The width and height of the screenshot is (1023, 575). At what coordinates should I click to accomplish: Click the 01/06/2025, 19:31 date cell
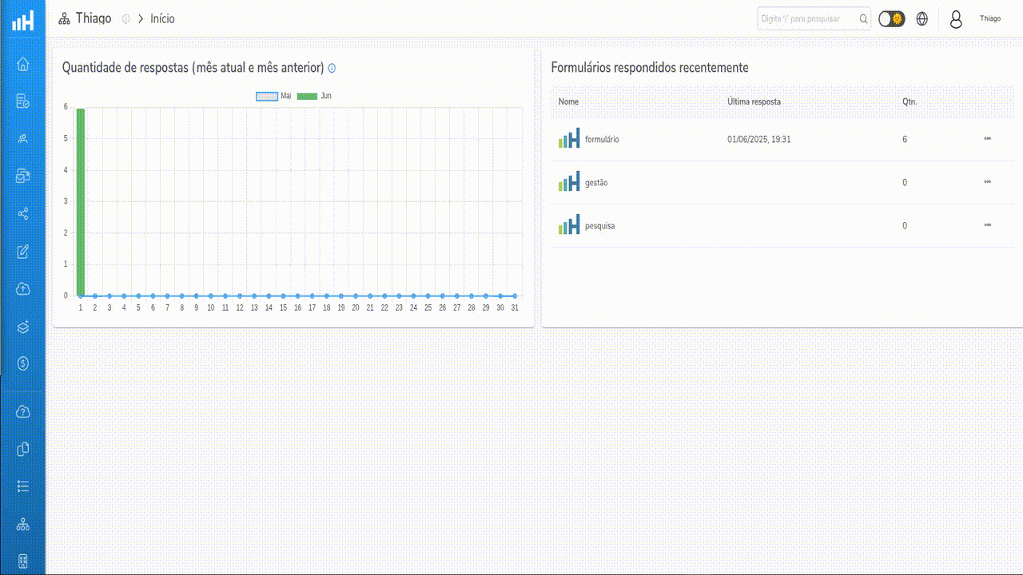point(759,139)
